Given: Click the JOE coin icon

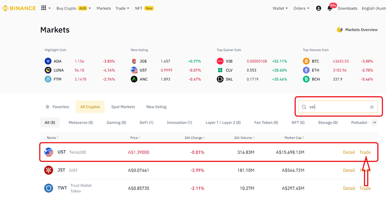Looking at the screenshot, I should click(134, 61).
